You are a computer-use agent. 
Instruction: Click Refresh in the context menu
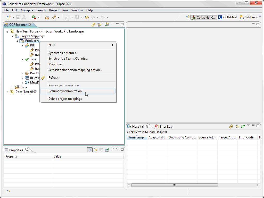click(x=78, y=78)
